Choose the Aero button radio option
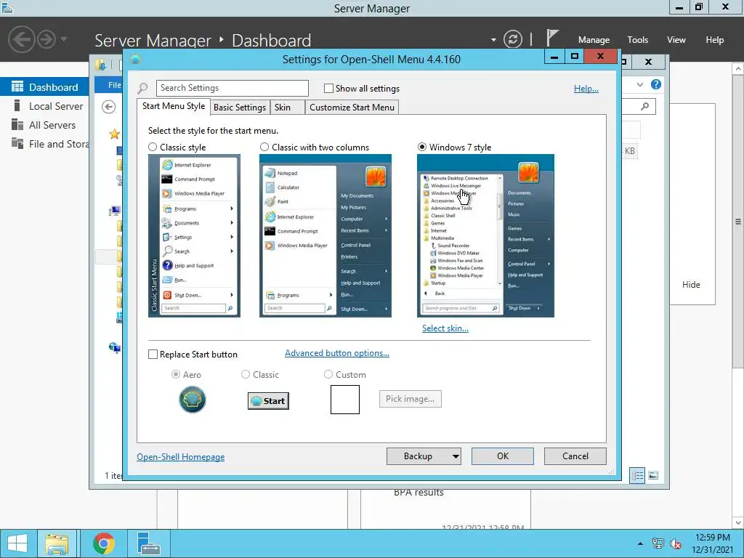The width and height of the screenshot is (744, 558). 176,374
